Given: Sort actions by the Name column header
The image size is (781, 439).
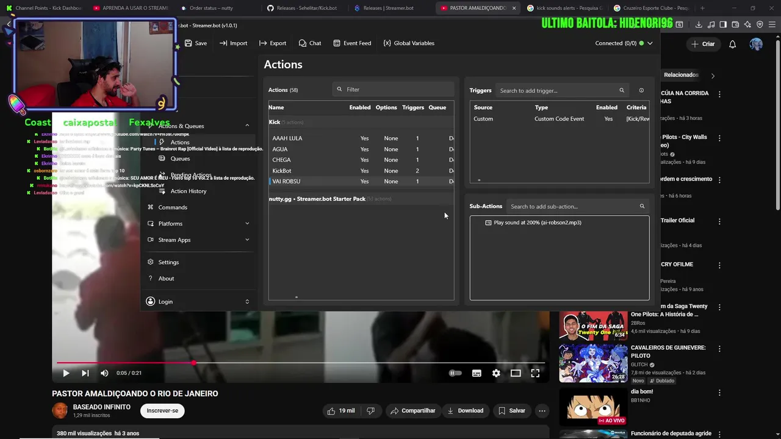Looking at the screenshot, I should coord(276,107).
